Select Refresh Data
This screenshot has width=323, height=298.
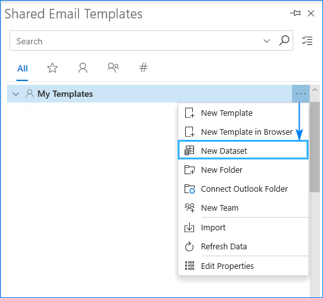[243, 246]
